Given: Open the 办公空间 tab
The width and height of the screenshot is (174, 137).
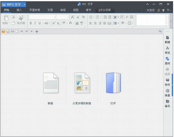Looking at the screenshot, I should point(105,10).
